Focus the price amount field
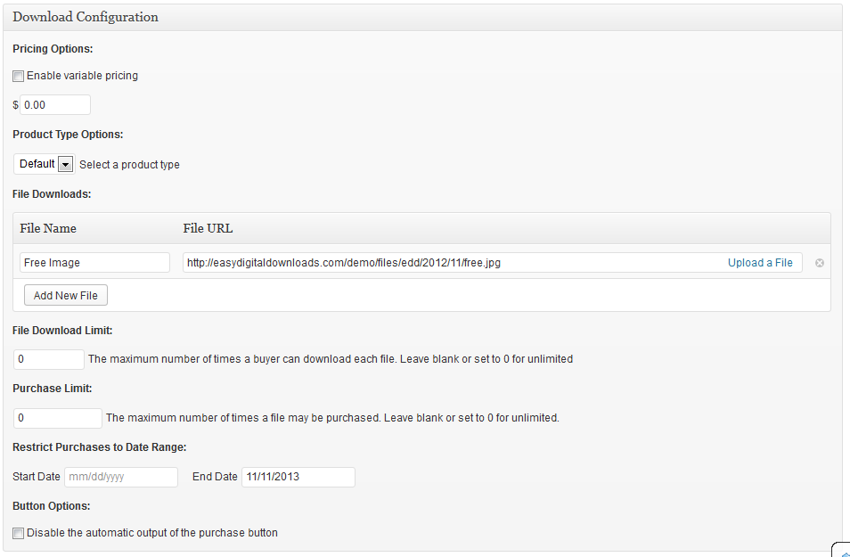 coord(55,105)
